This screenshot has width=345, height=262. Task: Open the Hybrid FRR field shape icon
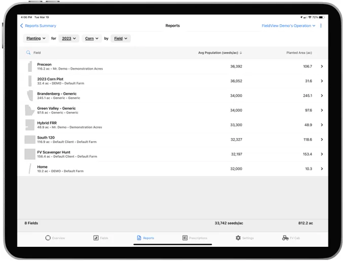[30, 125]
